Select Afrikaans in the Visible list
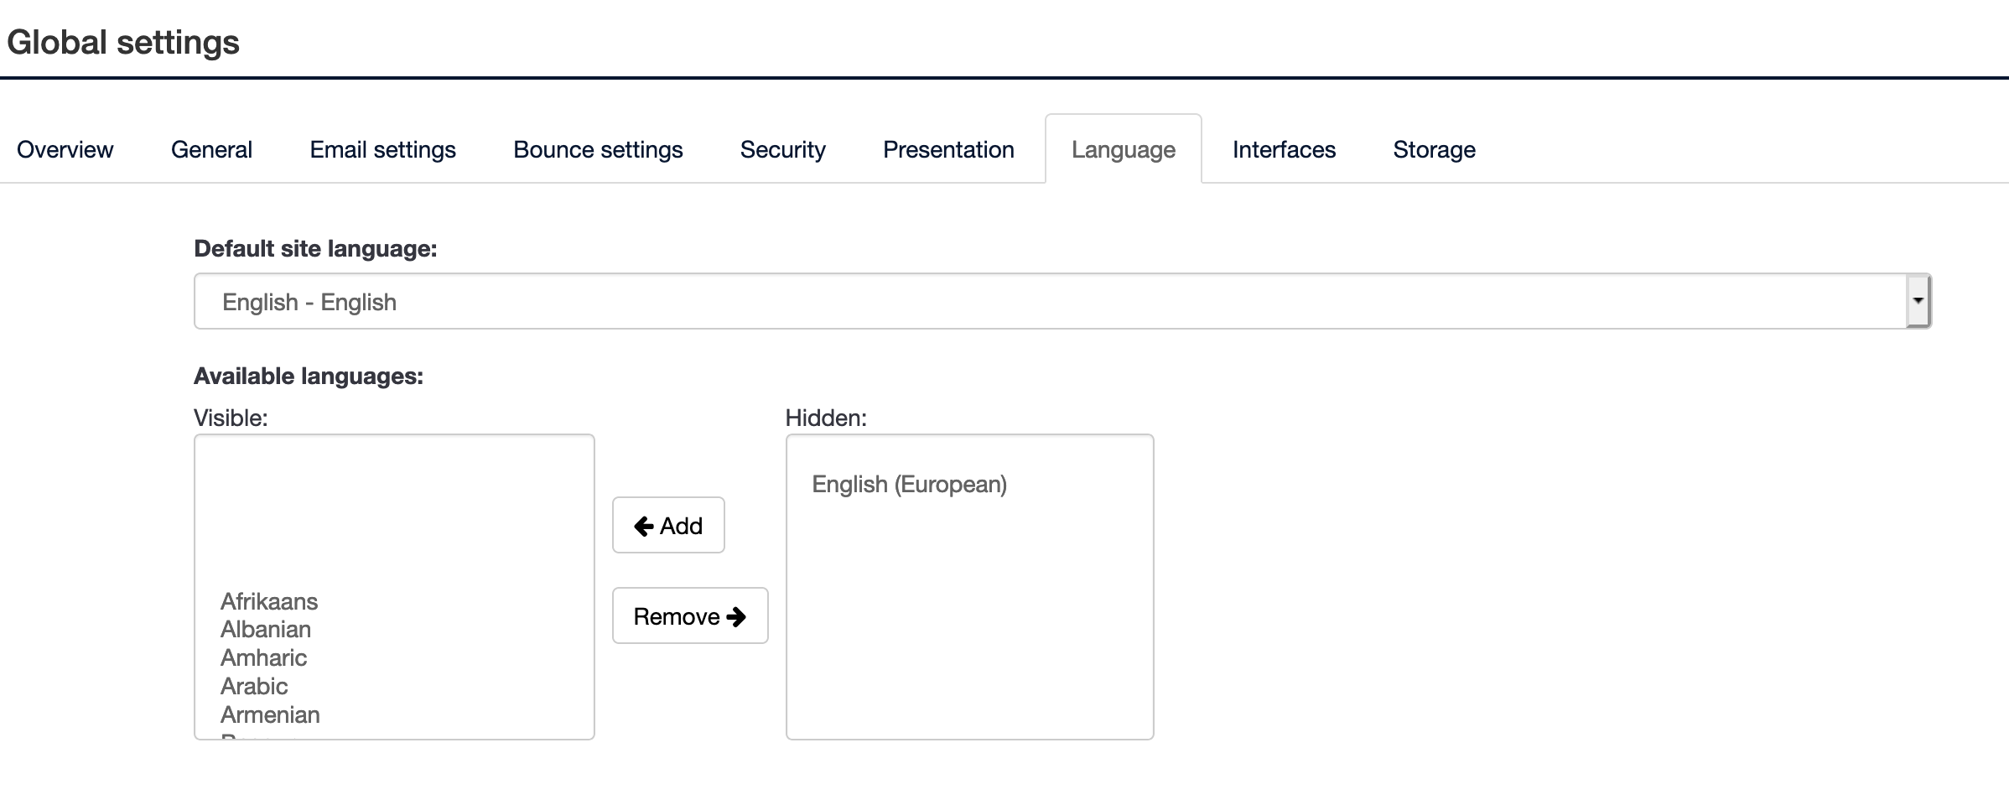 point(269,601)
